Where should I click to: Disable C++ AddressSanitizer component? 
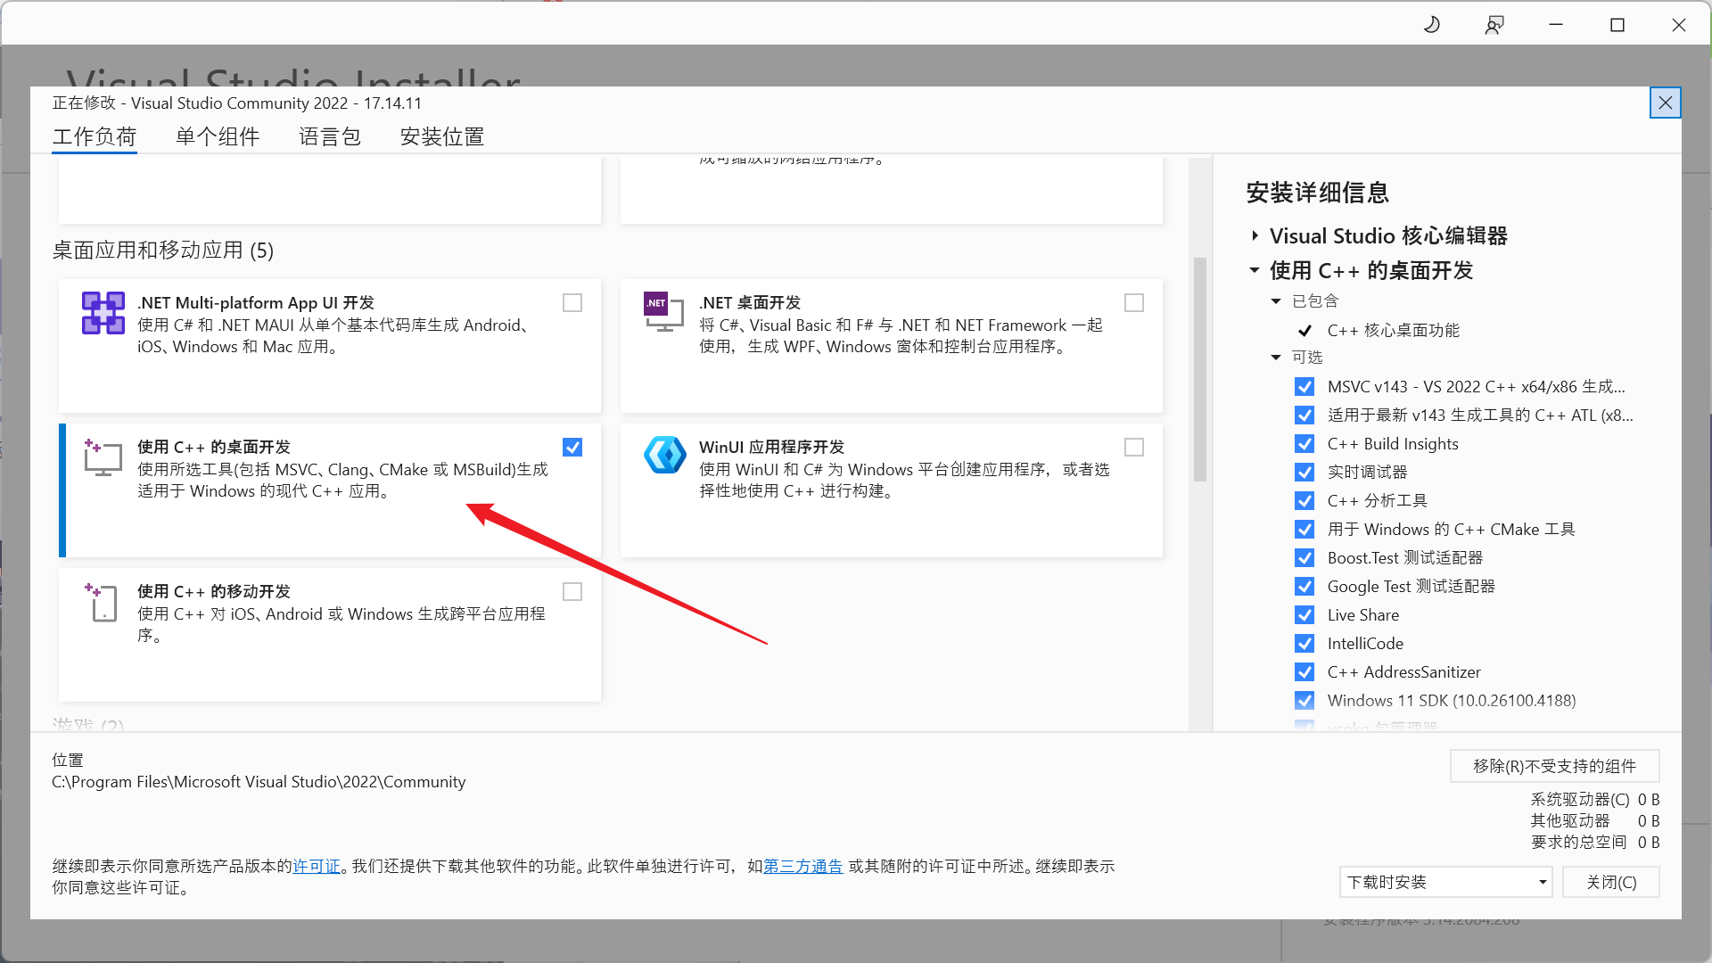click(x=1305, y=672)
